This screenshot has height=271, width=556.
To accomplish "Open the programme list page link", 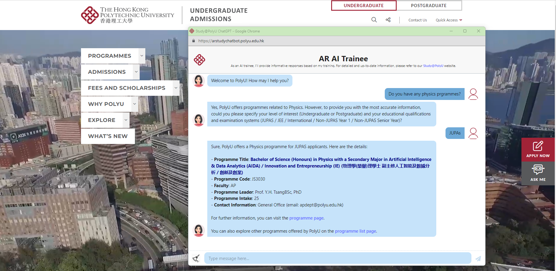I will pyautogui.click(x=356, y=231).
